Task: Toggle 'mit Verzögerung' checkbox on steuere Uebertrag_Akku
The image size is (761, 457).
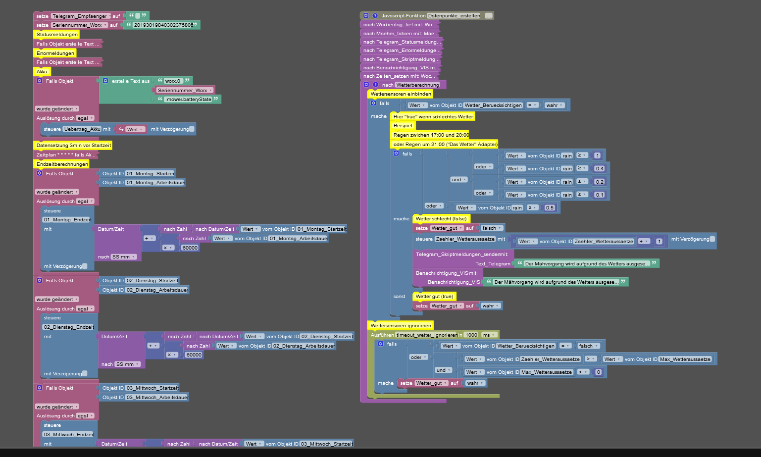Action: (x=192, y=129)
